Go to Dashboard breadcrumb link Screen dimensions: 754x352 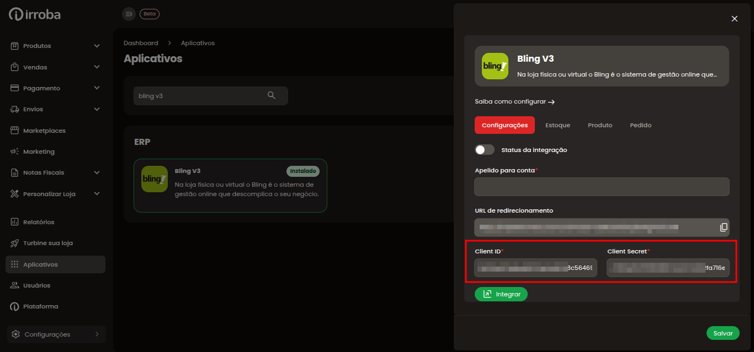[x=141, y=43]
